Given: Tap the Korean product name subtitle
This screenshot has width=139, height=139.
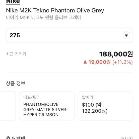Looking at the screenshot, I should [43, 18].
